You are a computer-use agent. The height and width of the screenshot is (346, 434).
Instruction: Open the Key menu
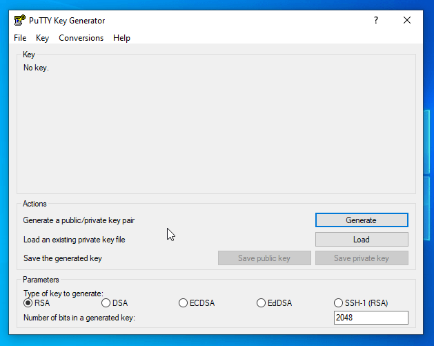[42, 38]
